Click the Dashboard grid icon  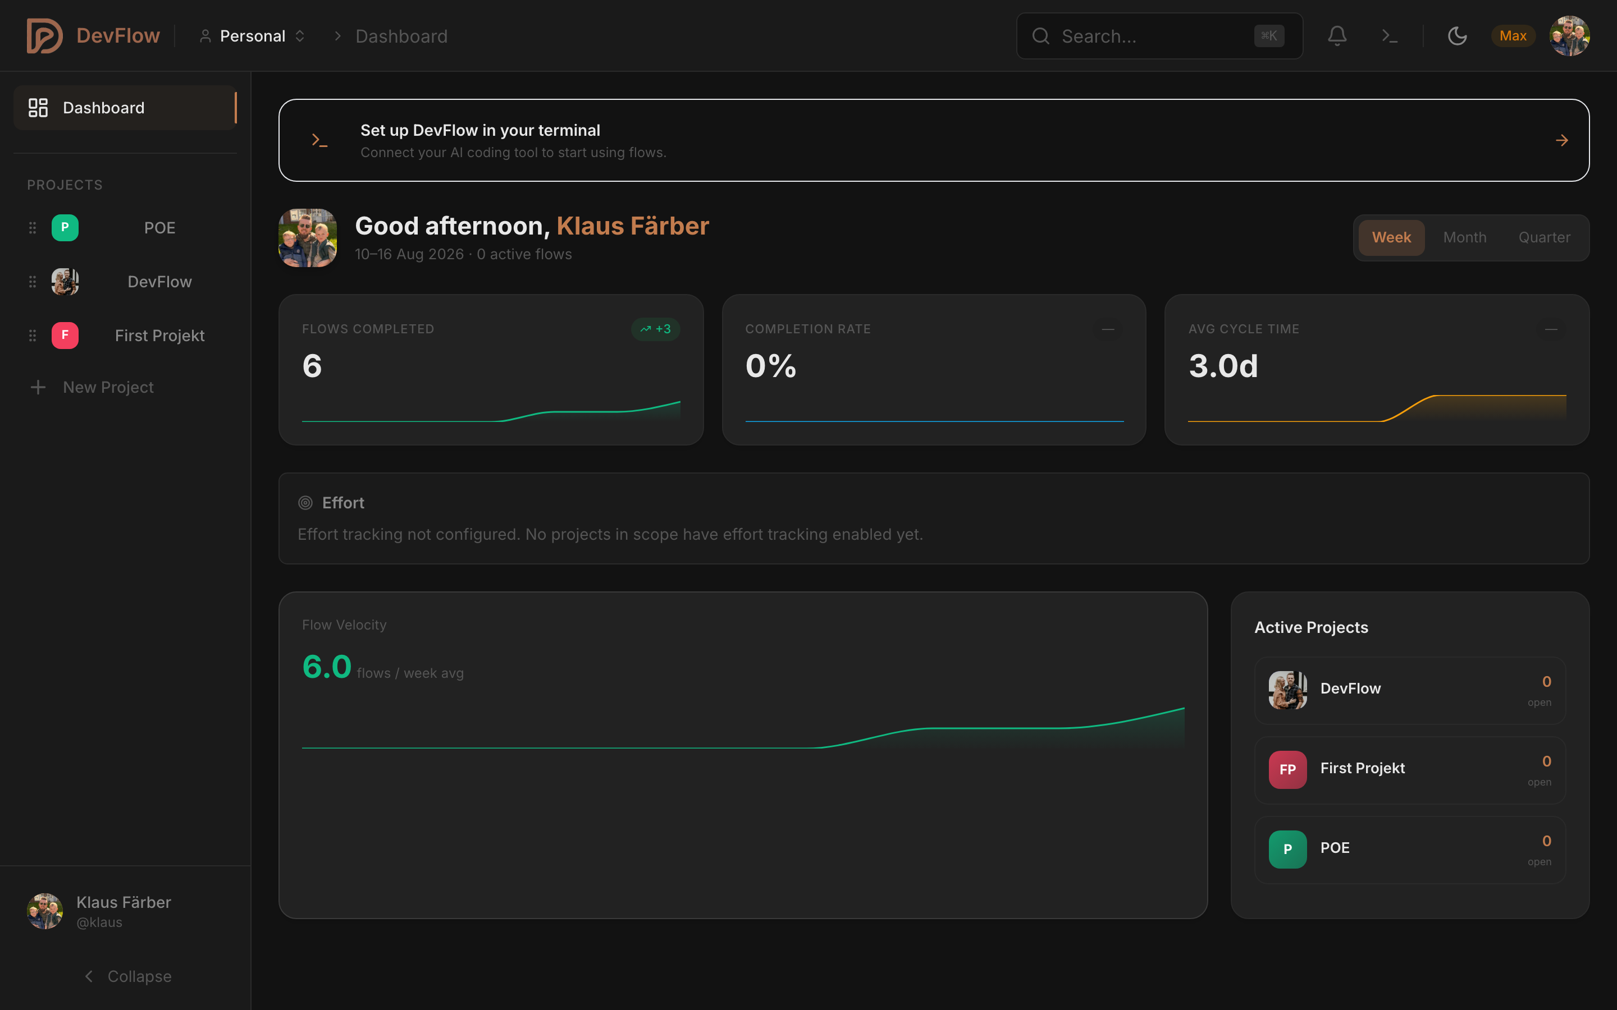pos(38,108)
